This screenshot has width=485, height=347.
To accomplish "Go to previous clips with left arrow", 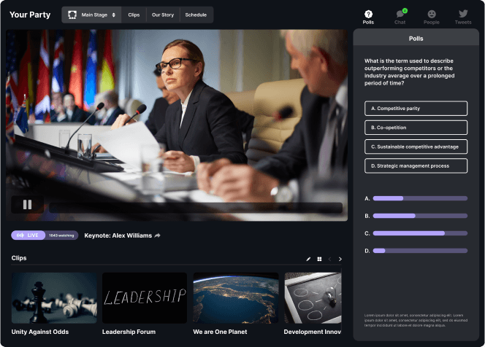I will [329, 259].
